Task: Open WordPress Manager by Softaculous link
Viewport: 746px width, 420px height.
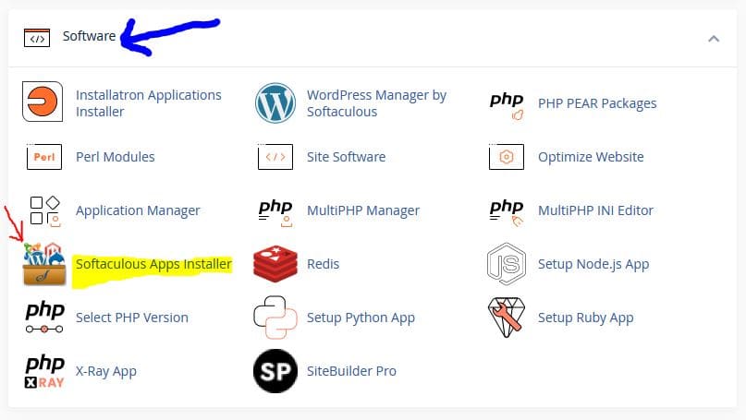Action: [x=377, y=103]
